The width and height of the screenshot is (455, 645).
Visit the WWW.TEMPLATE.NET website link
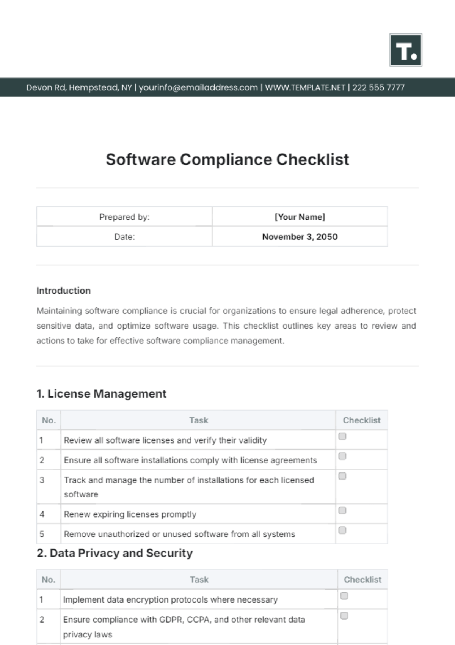tap(305, 88)
